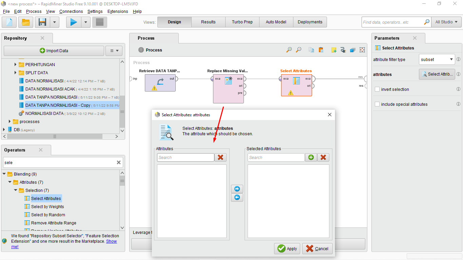Click the add note icon in process toolbar
Viewport: 463px width, 260px height.
[x=334, y=50]
